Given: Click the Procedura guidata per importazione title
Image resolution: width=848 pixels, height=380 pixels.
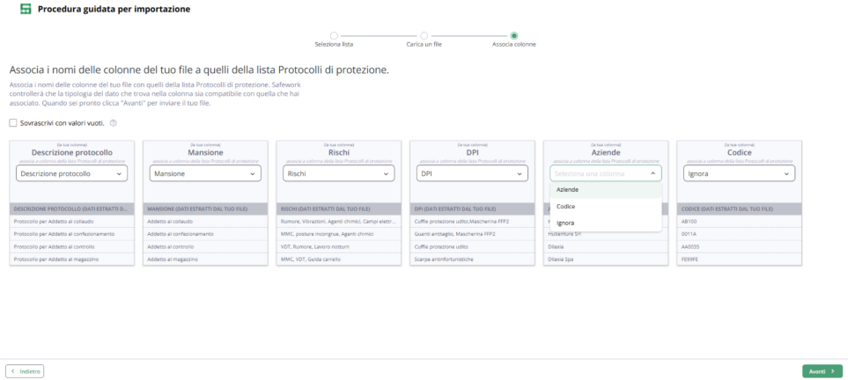Looking at the screenshot, I should tap(114, 9).
